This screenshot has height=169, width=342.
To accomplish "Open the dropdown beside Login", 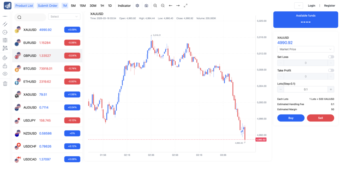I will [298, 6].
